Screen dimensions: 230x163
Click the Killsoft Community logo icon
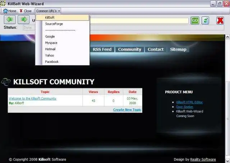(x=6, y=82)
